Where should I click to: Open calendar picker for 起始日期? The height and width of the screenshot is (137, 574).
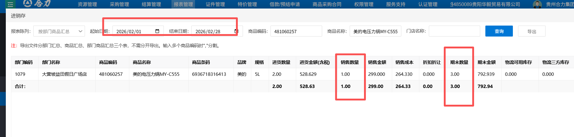(x=157, y=31)
